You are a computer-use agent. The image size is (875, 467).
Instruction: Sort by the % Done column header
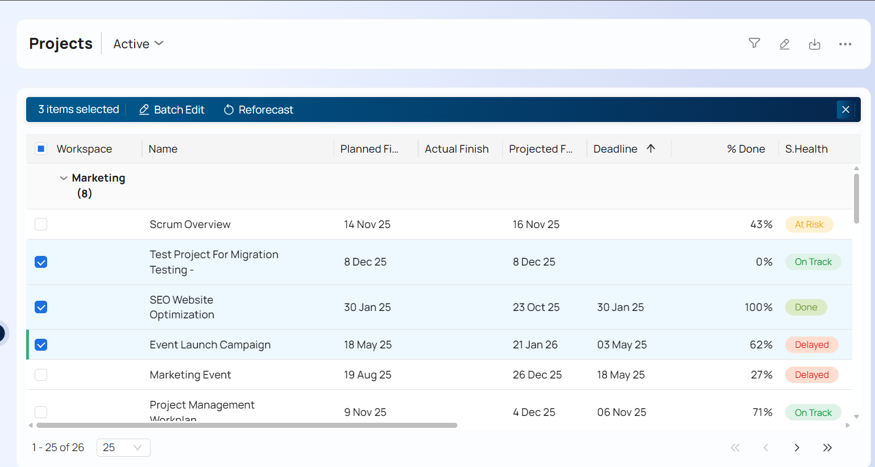pos(745,149)
